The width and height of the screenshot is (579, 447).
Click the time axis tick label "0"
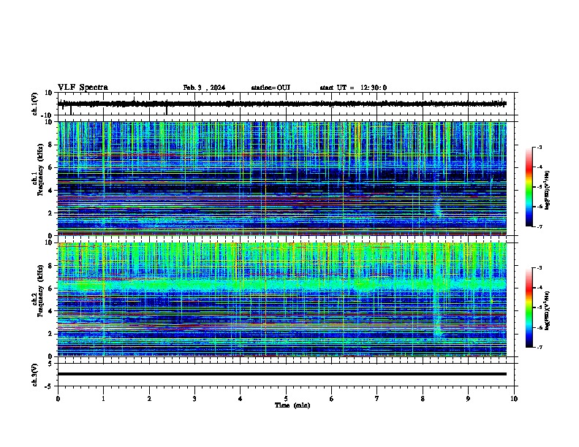(58, 399)
